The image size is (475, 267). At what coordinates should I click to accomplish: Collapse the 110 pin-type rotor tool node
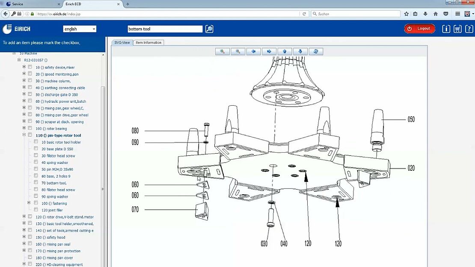24,135
